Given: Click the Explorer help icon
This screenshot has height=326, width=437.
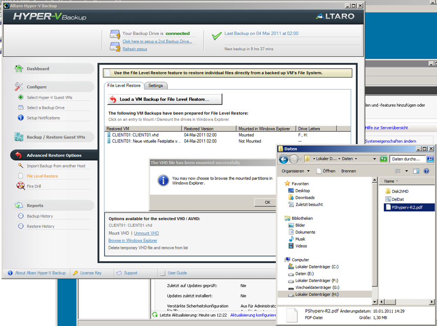Looking at the screenshot, I should click(x=426, y=171).
